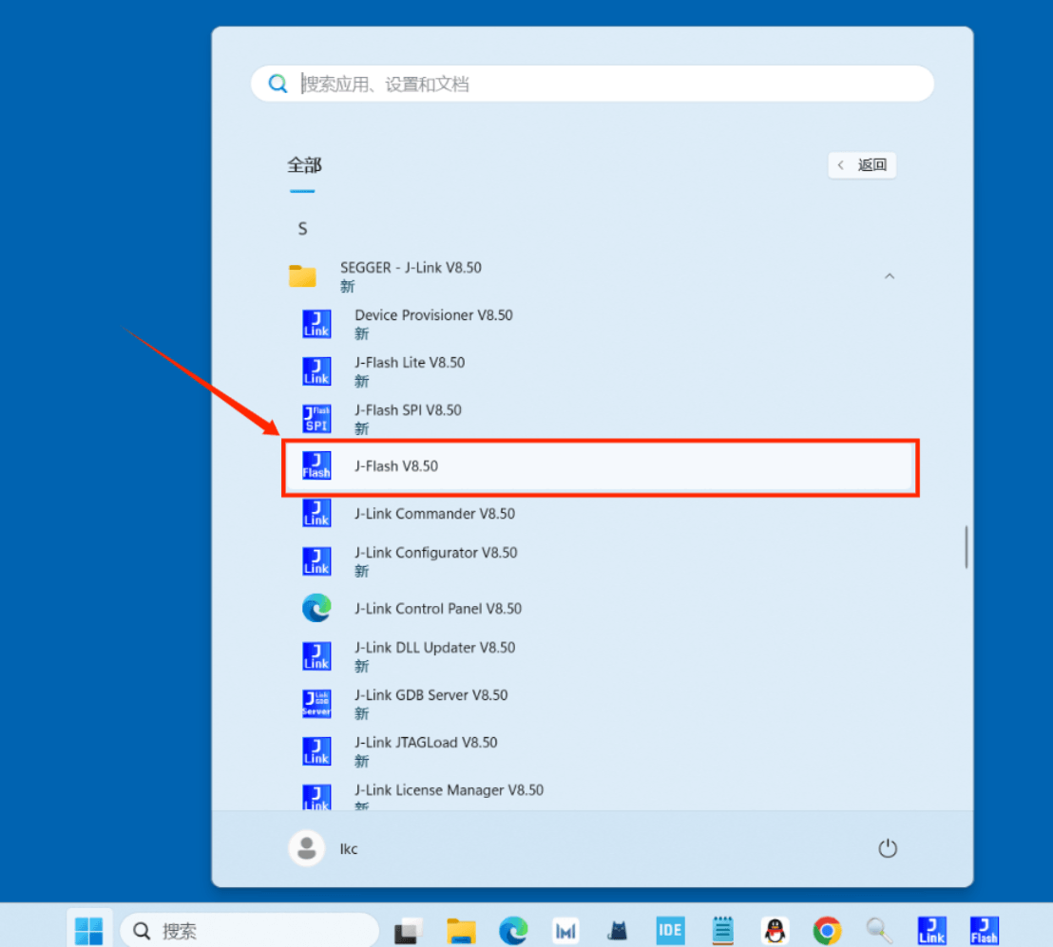
Task: Open J-Link icon on the taskbar
Action: [x=931, y=931]
